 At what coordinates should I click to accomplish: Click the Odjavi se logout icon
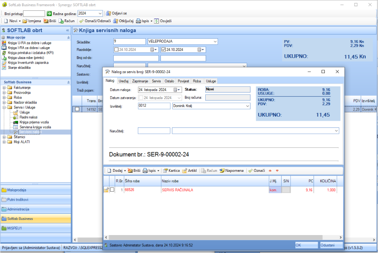[108, 14]
